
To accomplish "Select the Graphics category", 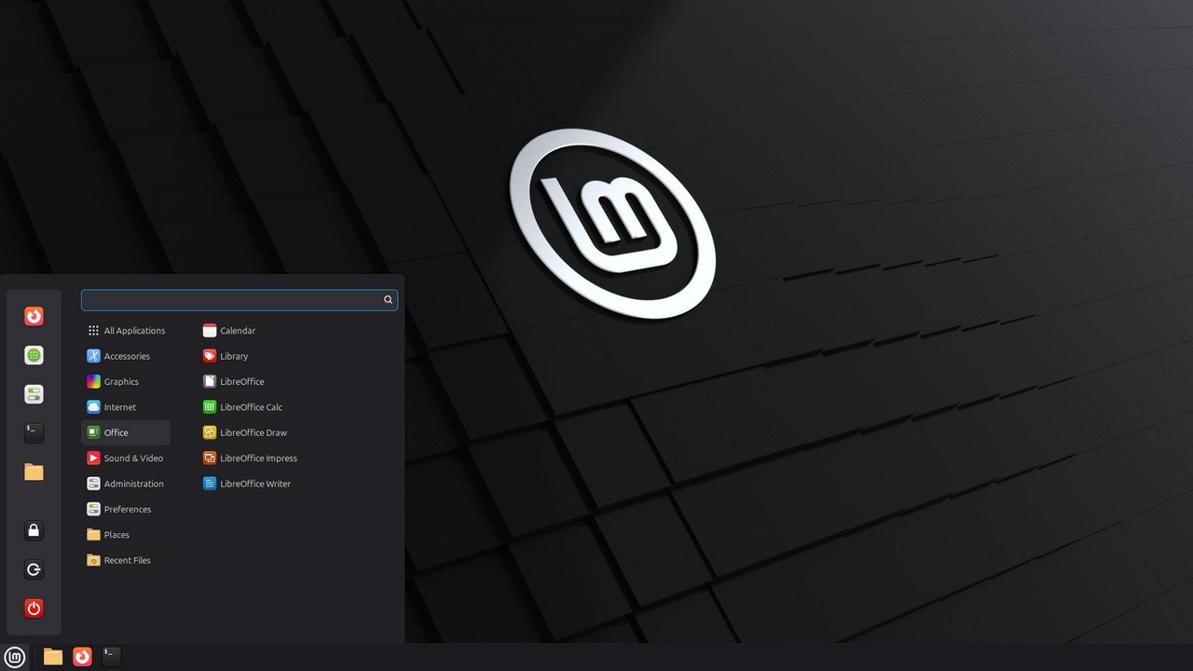I will (121, 381).
